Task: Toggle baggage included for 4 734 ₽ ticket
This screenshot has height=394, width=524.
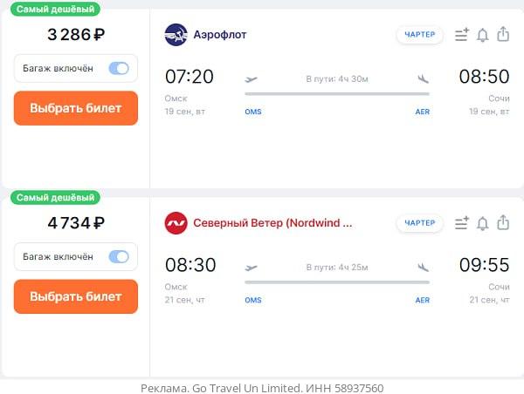Action: coord(119,256)
